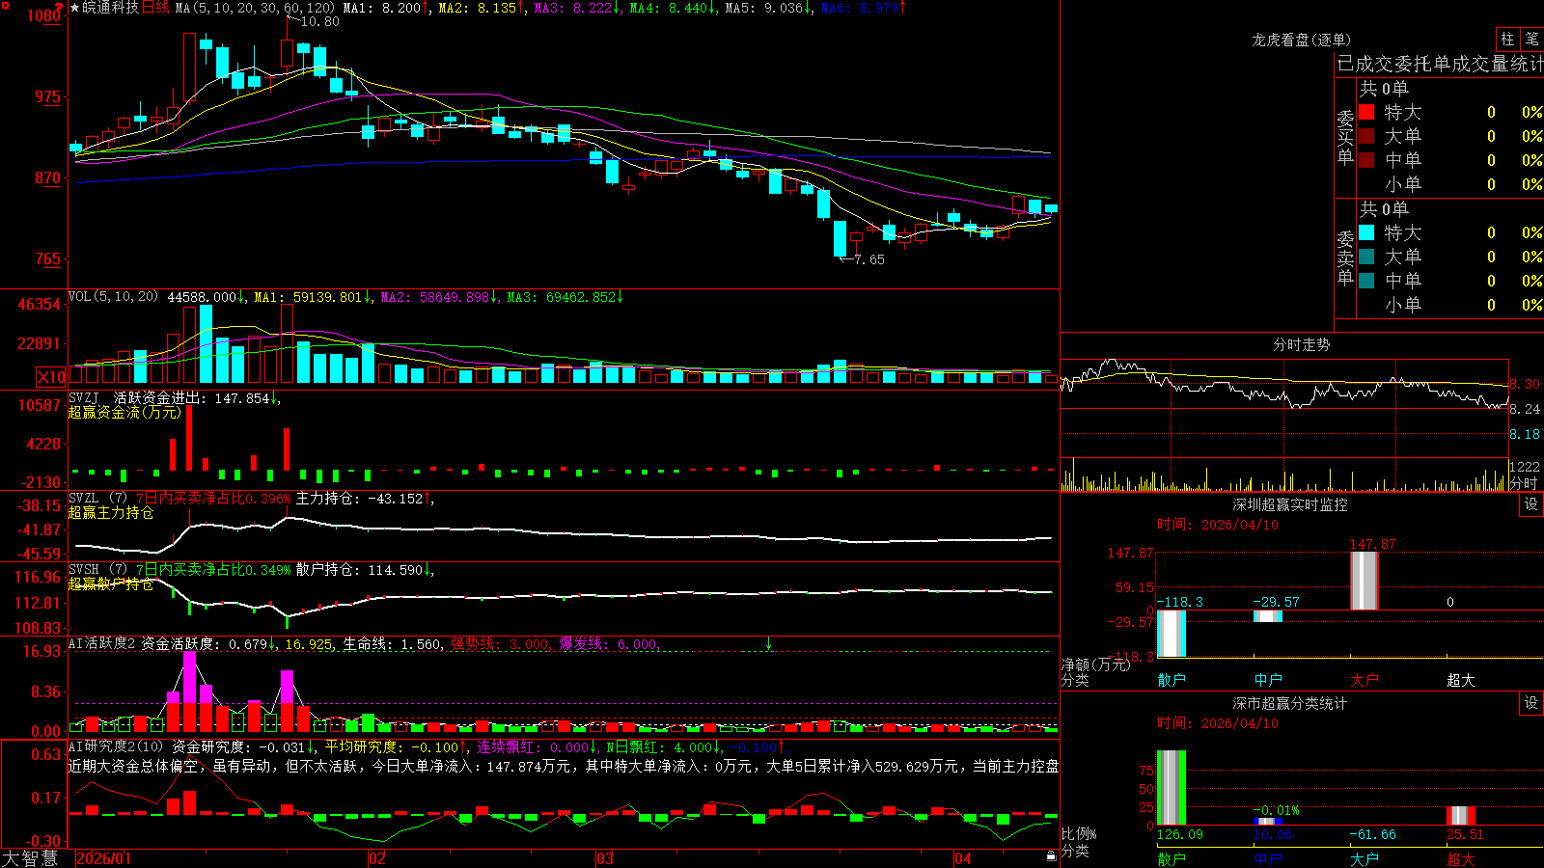Click 大户 category in 深圳超赢实时监控 chart

(x=1365, y=680)
